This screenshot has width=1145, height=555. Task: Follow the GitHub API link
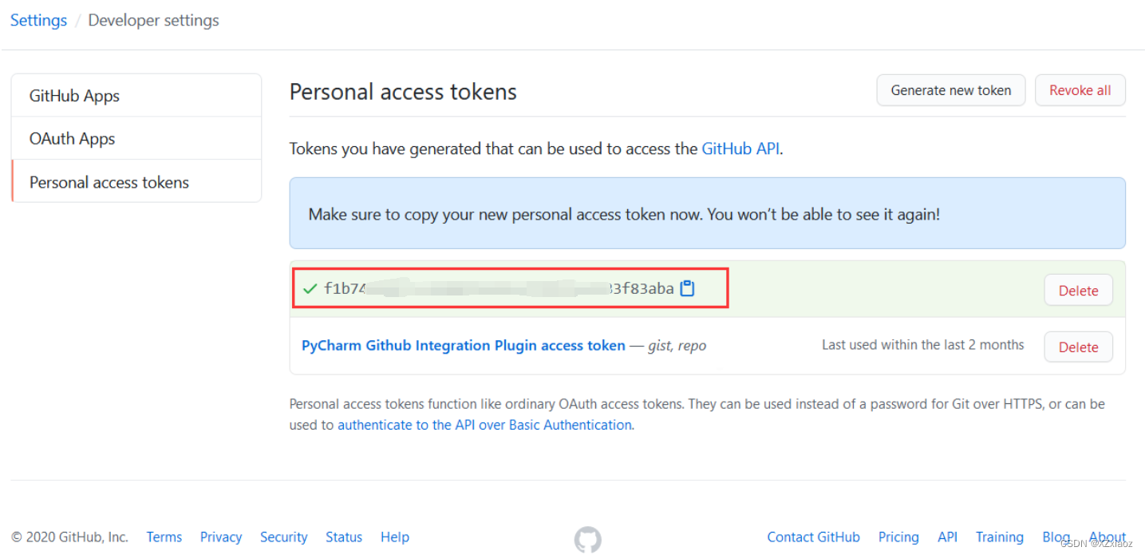coord(740,149)
